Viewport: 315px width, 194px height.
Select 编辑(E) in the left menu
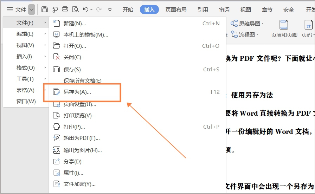26,34
